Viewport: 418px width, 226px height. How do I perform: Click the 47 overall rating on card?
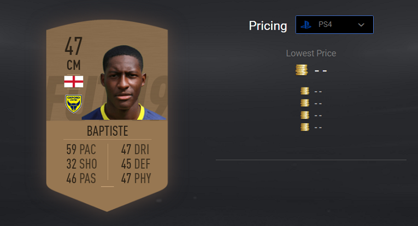(74, 46)
